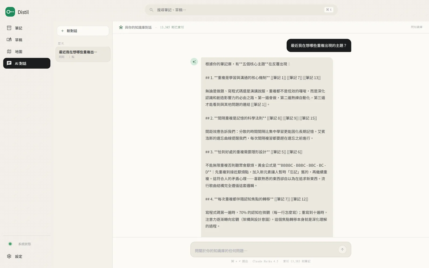The height and width of the screenshot is (268, 429).
Task: Click the [[筆記 6]] citation in heading 3
Action: (x=295, y=152)
